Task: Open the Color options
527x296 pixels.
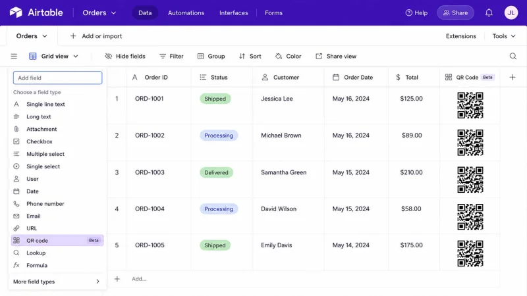Action: pyautogui.click(x=289, y=57)
